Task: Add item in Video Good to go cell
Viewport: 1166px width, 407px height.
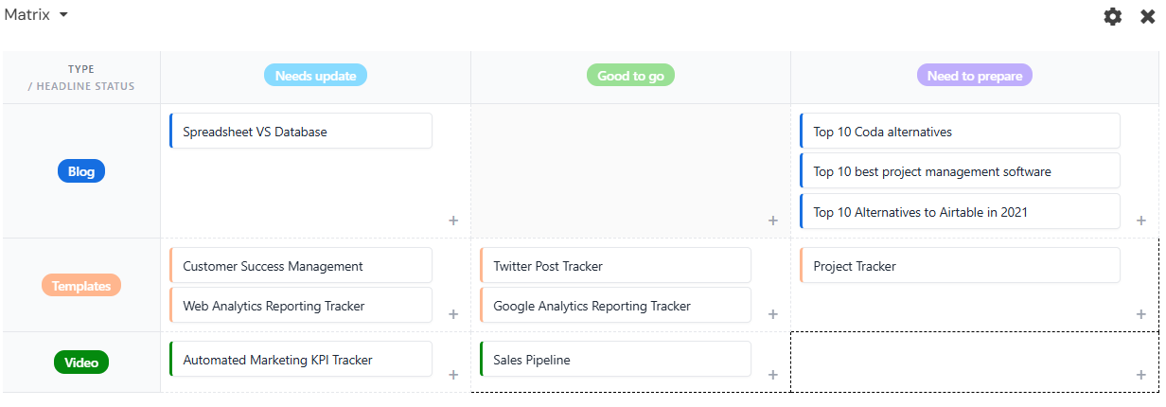Action: click(x=773, y=375)
